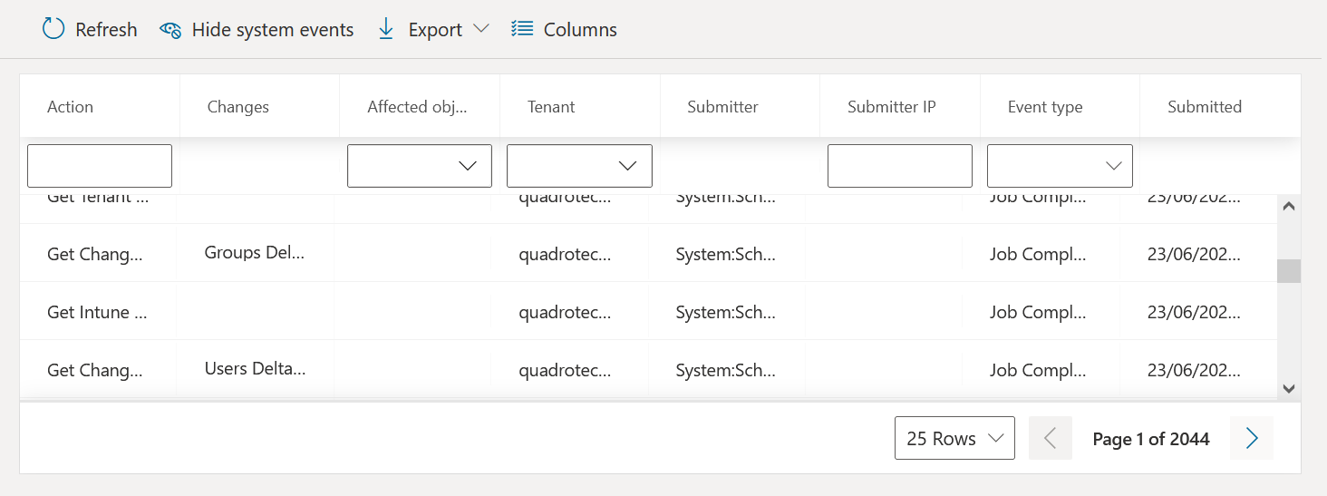Open the Tenant filter dropdown
The width and height of the screenshot is (1327, 496).
579,166
